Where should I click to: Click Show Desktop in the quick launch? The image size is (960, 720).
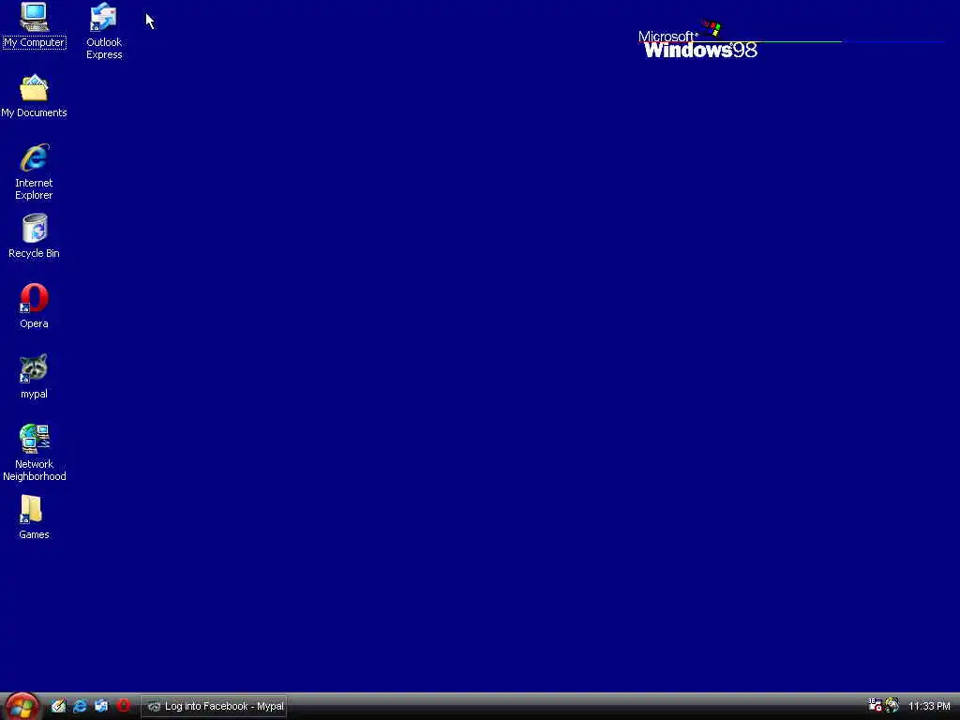point(59,706)
